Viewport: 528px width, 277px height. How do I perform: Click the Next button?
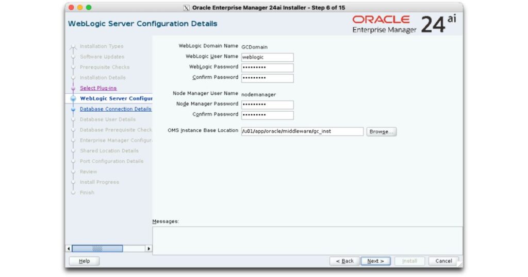pos(375,261)
